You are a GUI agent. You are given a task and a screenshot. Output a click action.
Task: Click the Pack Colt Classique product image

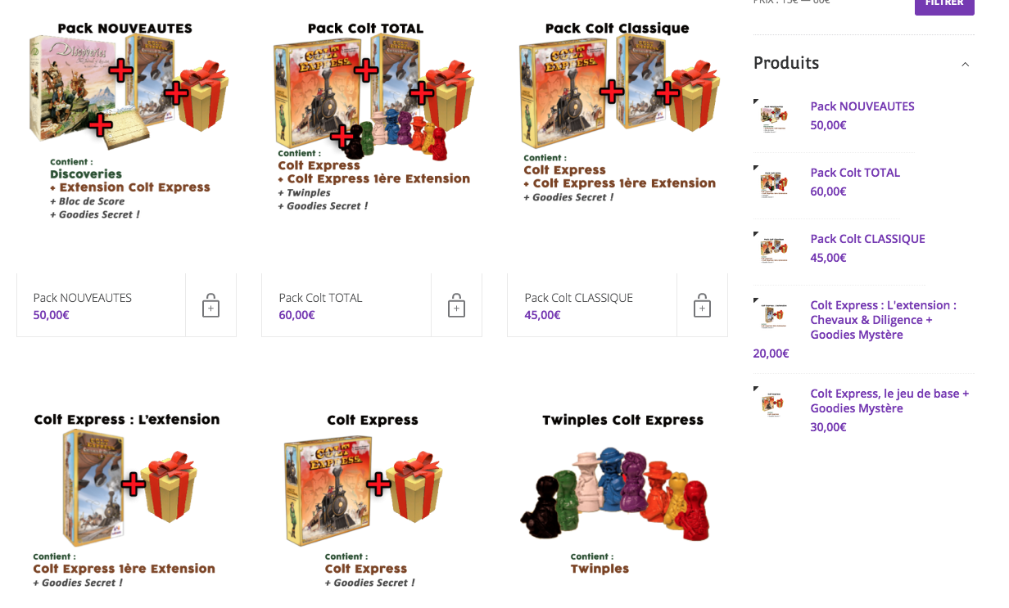(618, 113)
